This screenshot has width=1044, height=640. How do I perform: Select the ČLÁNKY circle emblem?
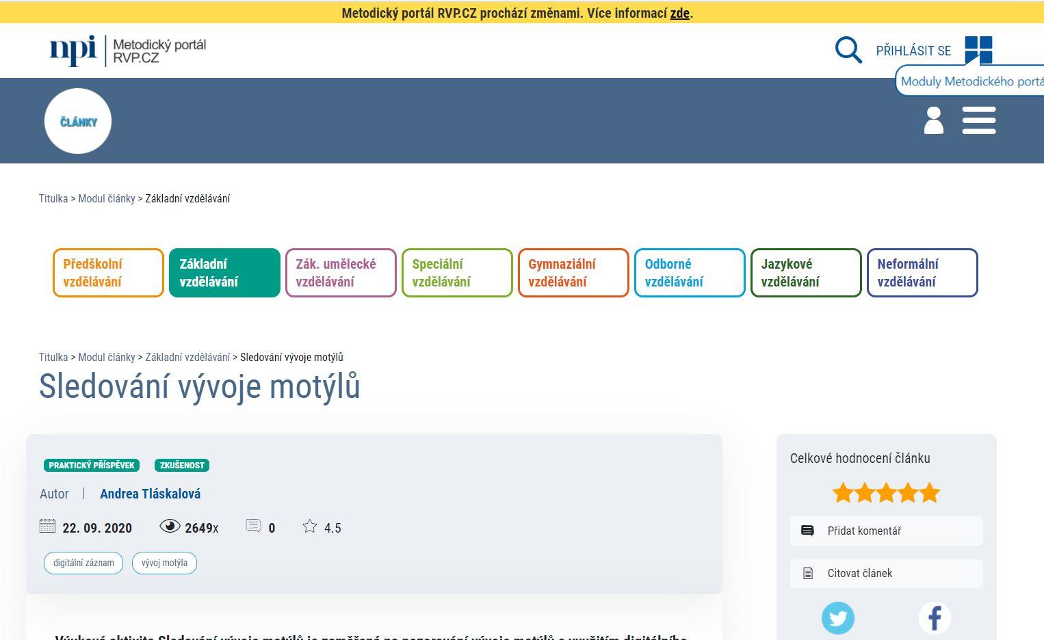tap(77, 120)
